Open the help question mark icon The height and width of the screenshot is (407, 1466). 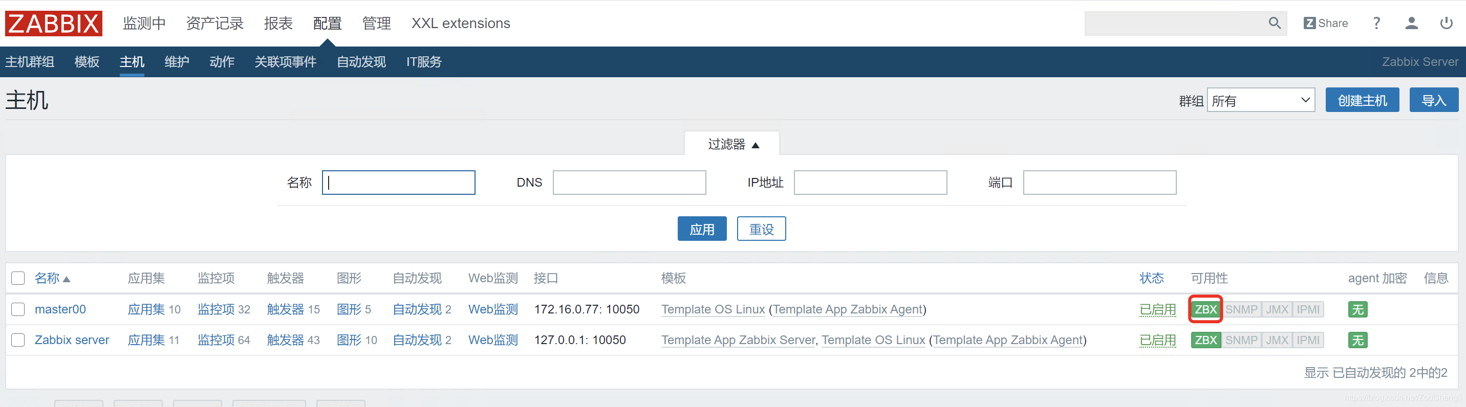coord(1376,24)
